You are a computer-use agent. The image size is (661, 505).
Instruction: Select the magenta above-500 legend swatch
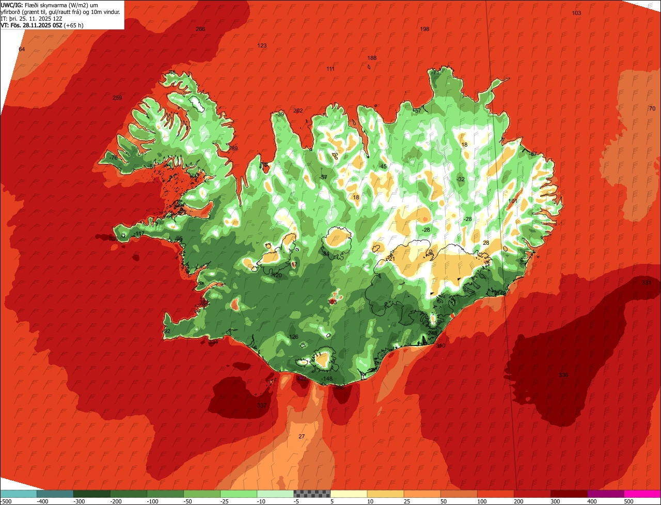click(642, 493)
